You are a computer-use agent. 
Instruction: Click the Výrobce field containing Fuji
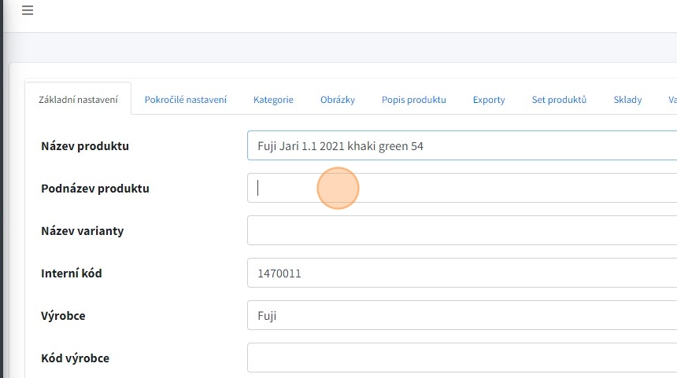461,316
